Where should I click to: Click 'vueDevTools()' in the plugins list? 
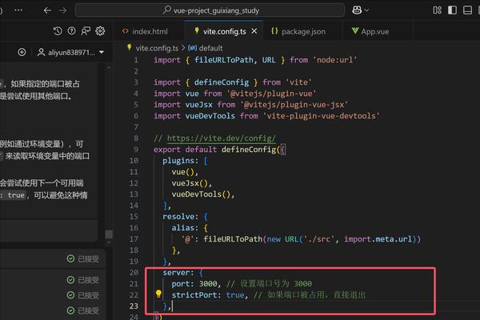(201, 194)
